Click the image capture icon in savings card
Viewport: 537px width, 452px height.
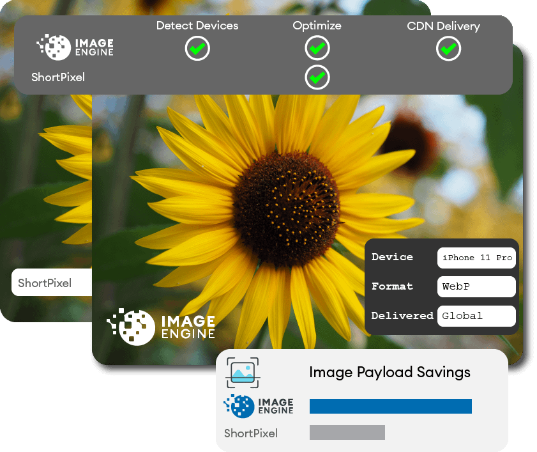tap(243, 373)
